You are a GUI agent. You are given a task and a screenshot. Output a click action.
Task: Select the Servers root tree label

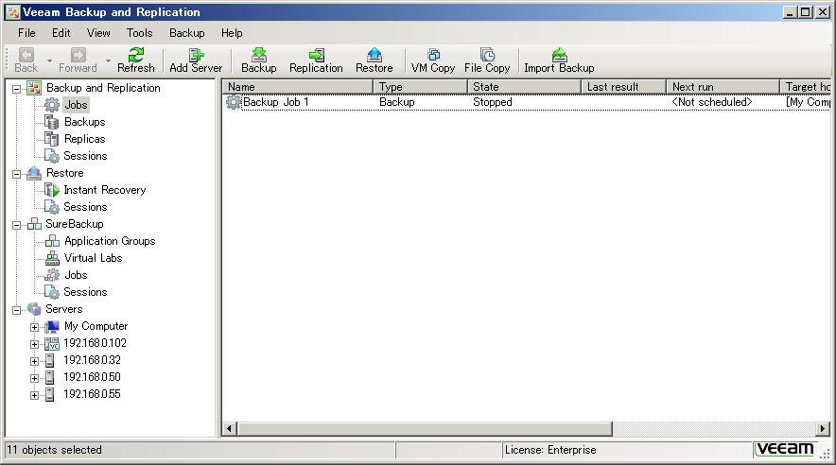click(64, 309)
